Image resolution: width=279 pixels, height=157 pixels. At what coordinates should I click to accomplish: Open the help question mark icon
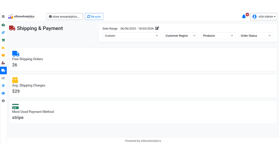tap(3, 101)
